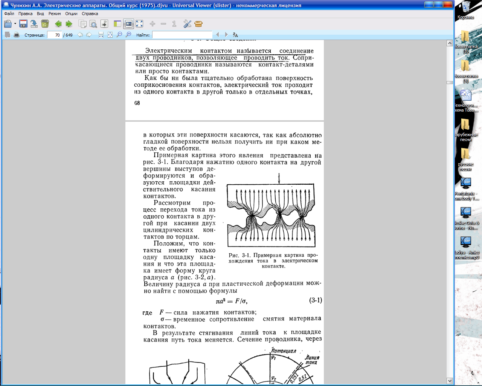The image size is (482, 386).
Task: Find previous match with left triangle
Action: pyautogui.click(x=217, y=35)
